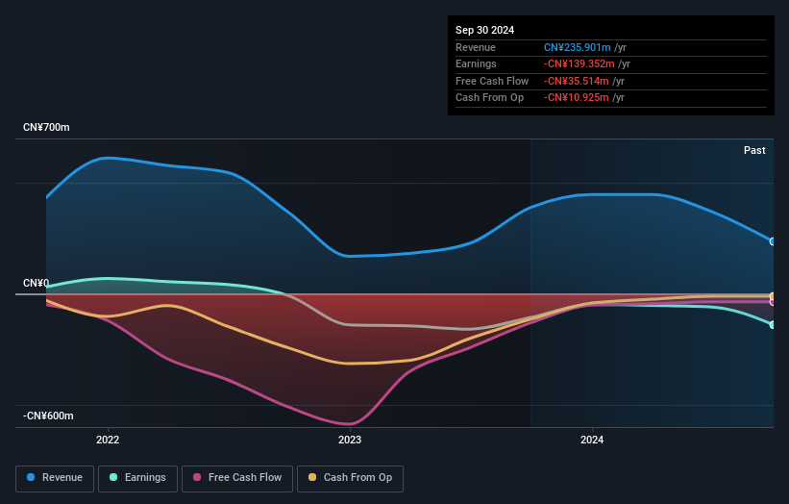Viewport: 789px width, 504px height.
Task: Click the -CN¥600m y-axis label
Action: pyautogui.click(x=48, y=416)
